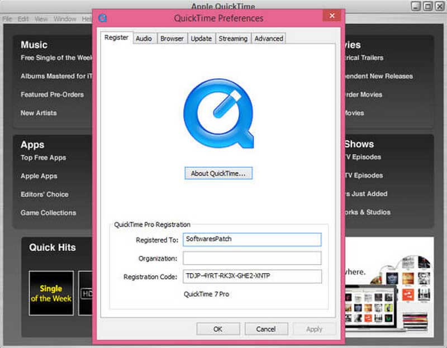Close the QuickTime Preferences dialog
447x348 pixels.
[x=332, y=16]
